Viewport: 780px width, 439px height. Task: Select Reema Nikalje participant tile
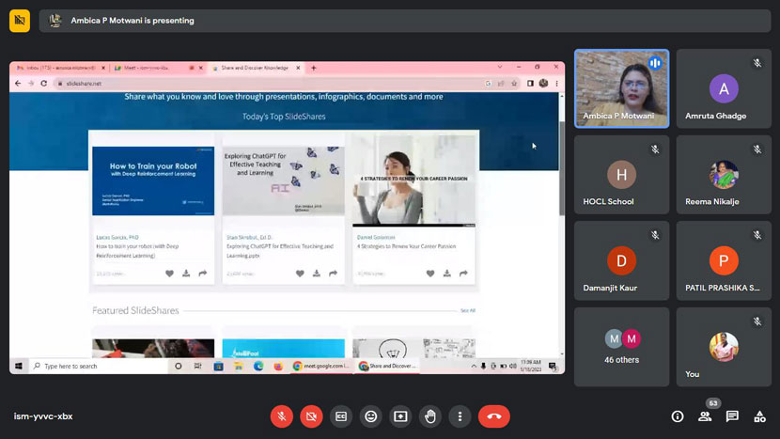(x=724, y=175)
